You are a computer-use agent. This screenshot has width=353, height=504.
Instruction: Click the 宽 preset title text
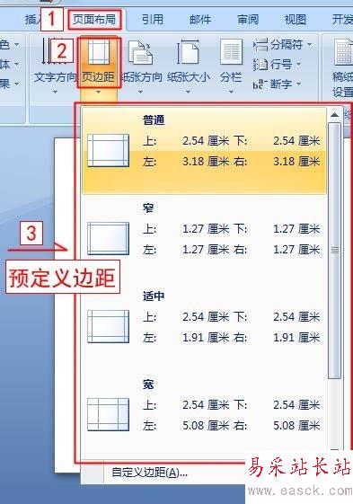[x=148, y=385]
